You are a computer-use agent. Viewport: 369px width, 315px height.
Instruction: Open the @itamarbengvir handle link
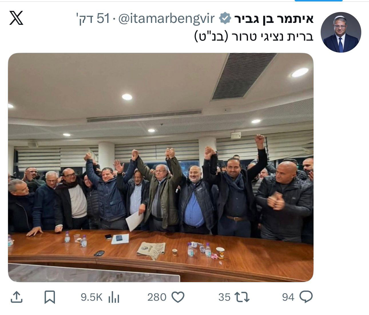(166, 19)
